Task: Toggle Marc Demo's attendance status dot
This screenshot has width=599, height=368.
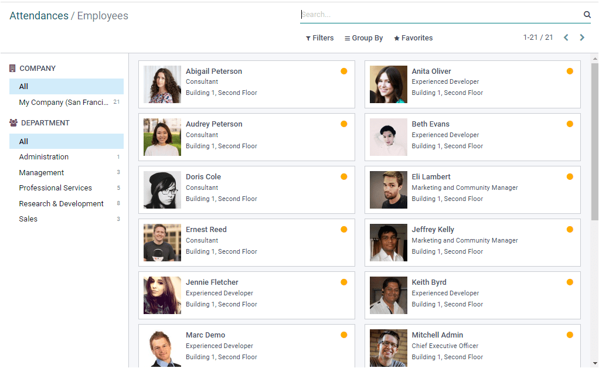Action: 344,335
